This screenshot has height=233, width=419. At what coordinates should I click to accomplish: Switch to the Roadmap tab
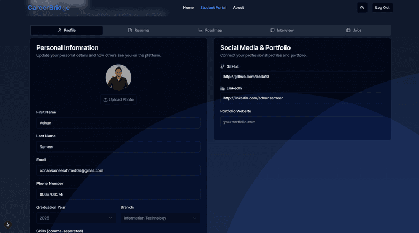coord(210,30)
